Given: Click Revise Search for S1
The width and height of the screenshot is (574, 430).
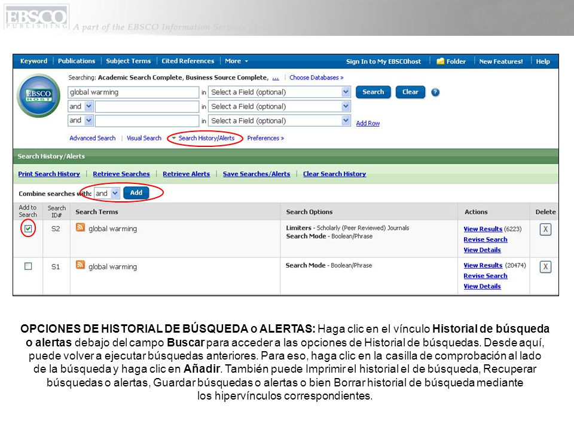Looking at the screenshot, I should coord(486,276).
